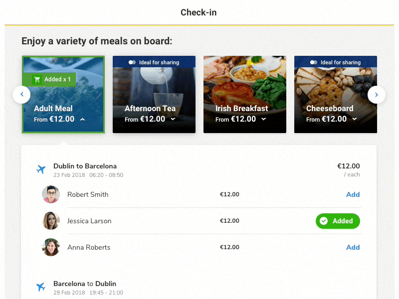Click the airplane icon beside Barcelona to Dublin
This screenshot has height=299, width=399.
point(40,287)
